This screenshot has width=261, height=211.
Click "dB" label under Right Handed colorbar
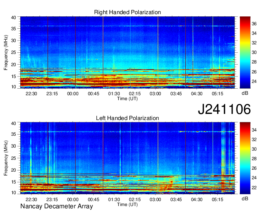[245, 93]
